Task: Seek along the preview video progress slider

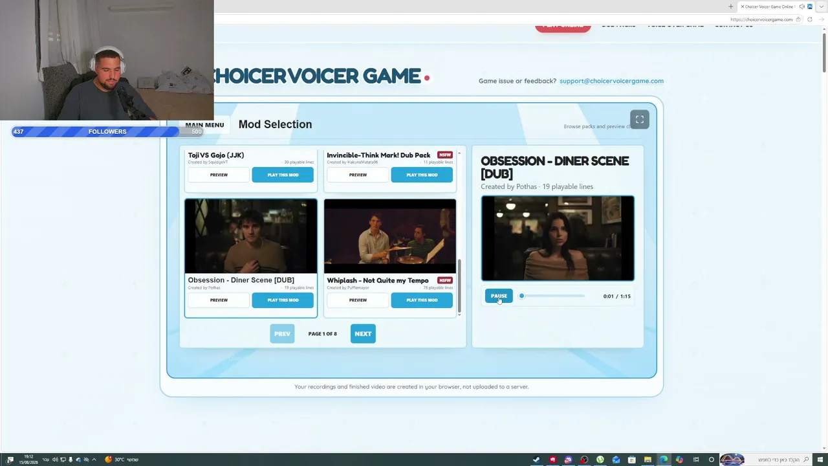Action: [x=552, y=296]
